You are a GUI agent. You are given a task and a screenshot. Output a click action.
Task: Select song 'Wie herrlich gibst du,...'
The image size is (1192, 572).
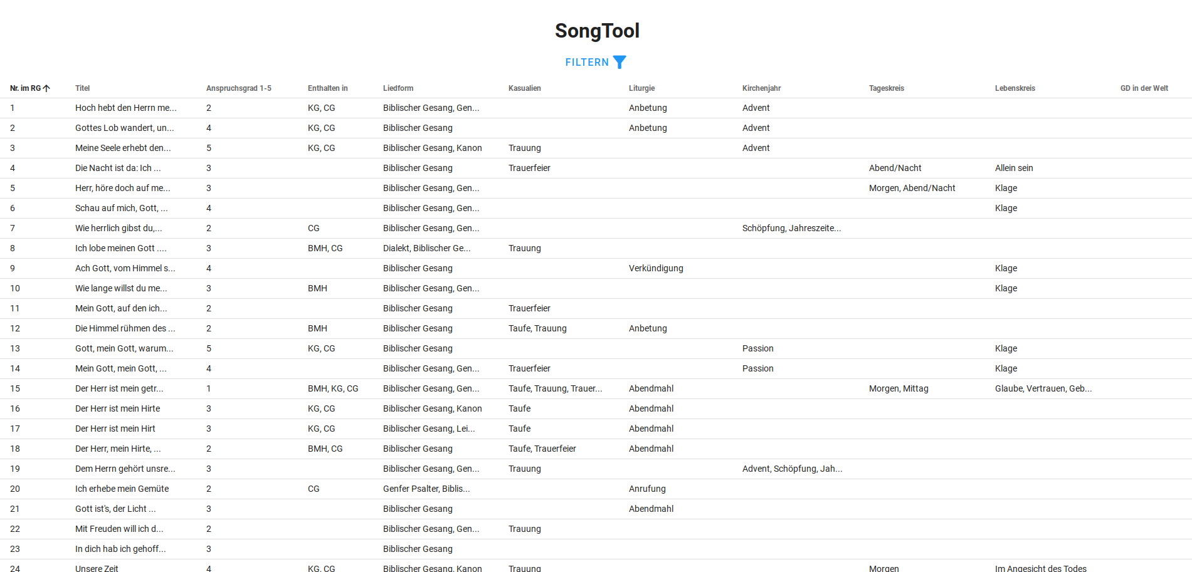(x=119, y=228)
